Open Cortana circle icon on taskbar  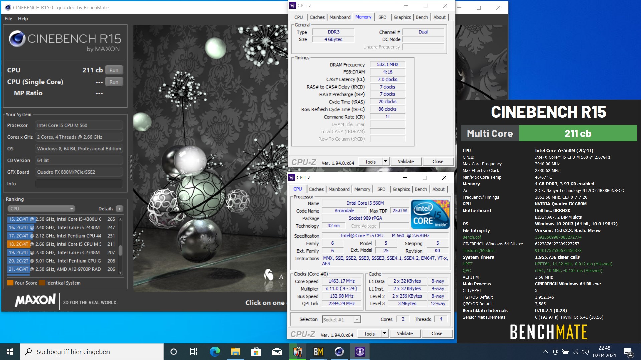173,352
